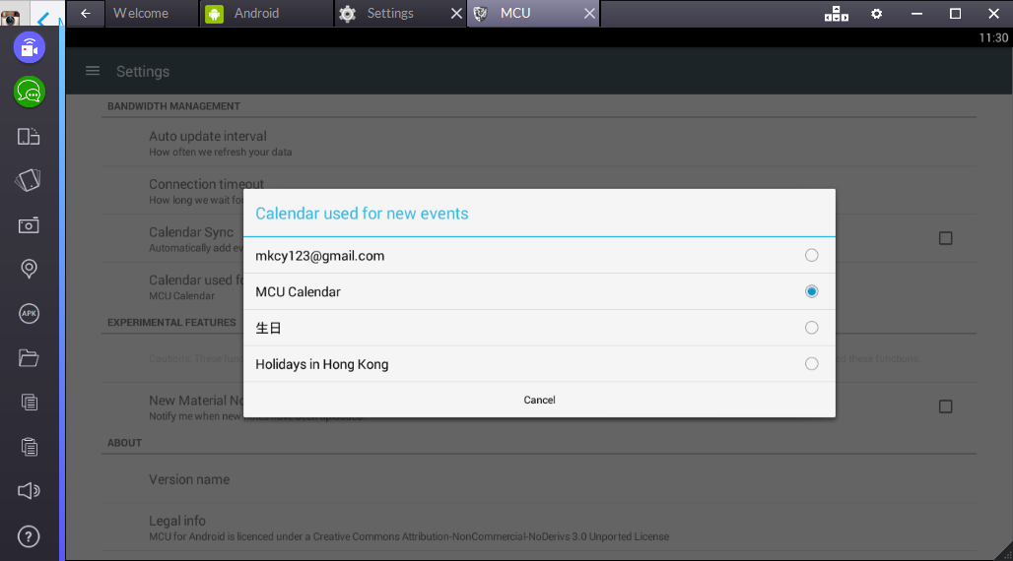This screenshot has height=561, width=1013.
Task: Open the BlueStacks TV camera icon
Action: click(x=29, y=47)
